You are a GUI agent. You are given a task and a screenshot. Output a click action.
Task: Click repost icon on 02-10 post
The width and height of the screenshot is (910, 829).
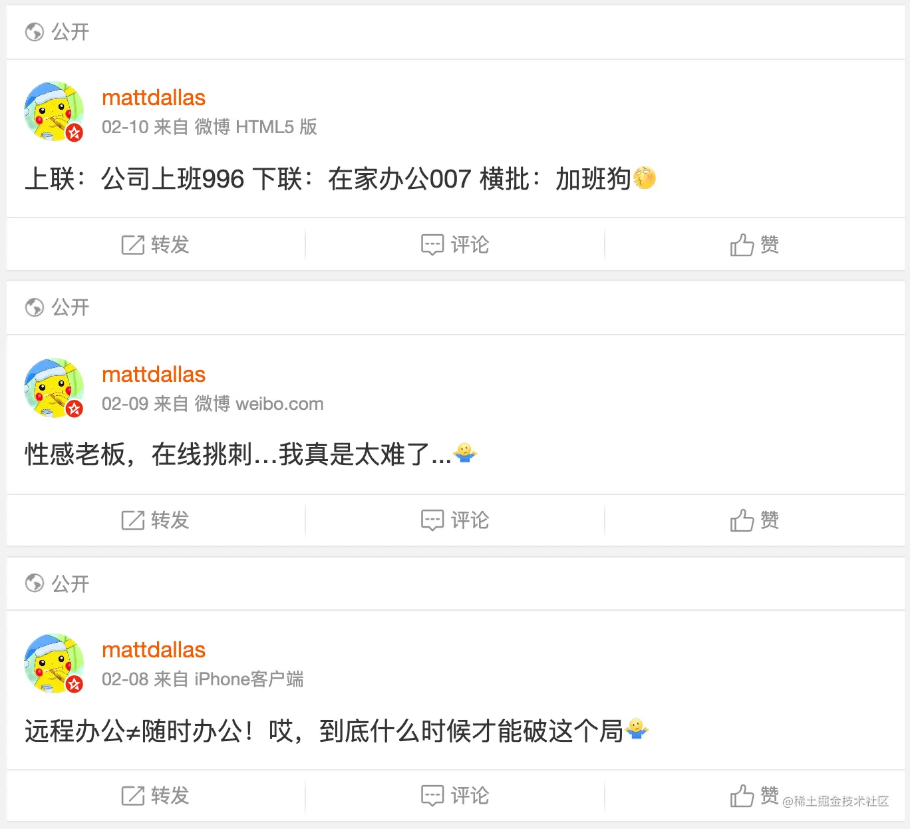tap(133, 245)
